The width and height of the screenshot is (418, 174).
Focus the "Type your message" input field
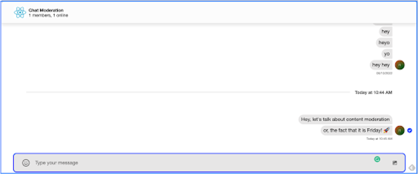coord(183,163)
